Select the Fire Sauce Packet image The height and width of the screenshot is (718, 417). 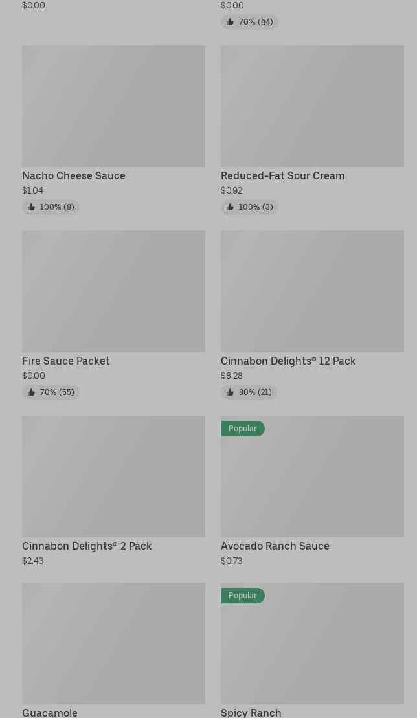click(x=113, y=291)
